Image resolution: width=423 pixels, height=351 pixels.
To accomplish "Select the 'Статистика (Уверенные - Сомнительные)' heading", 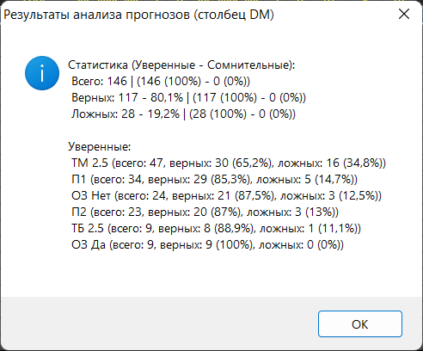I will click(181, 65).
